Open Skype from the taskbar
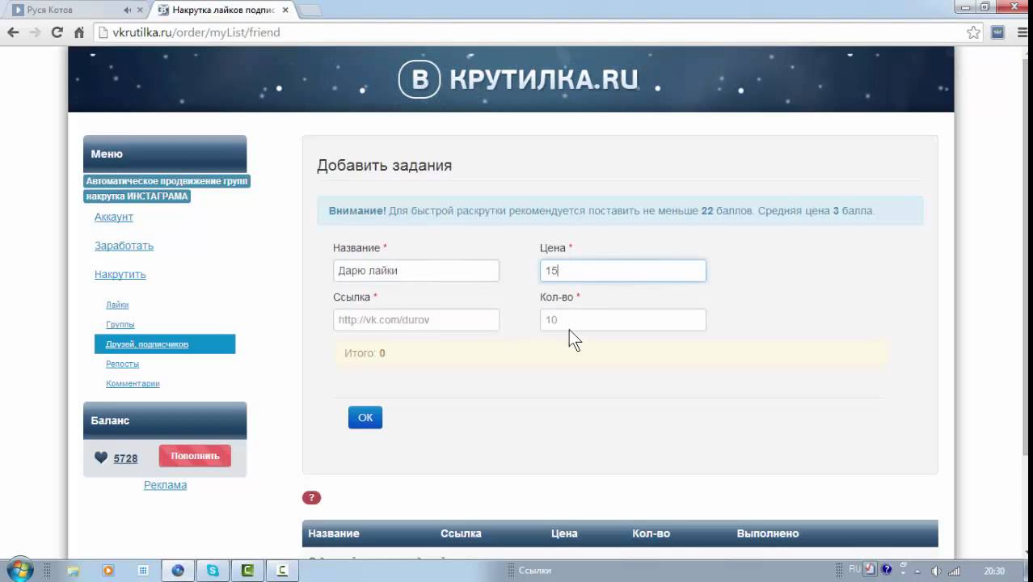Viewport: 1033px width, 582px height. tap(213, 571)
